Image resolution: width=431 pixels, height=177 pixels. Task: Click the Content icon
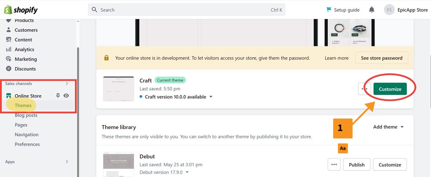coord(9,40)
